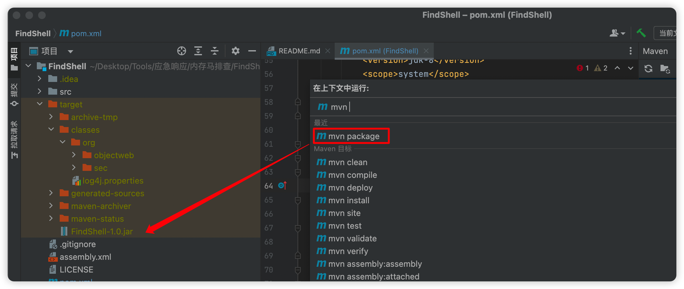Viewport: 684px width, 289px height.
Task: Click the Maven reload projects icon
Action: pyautogui.click(x=648, y=68)
